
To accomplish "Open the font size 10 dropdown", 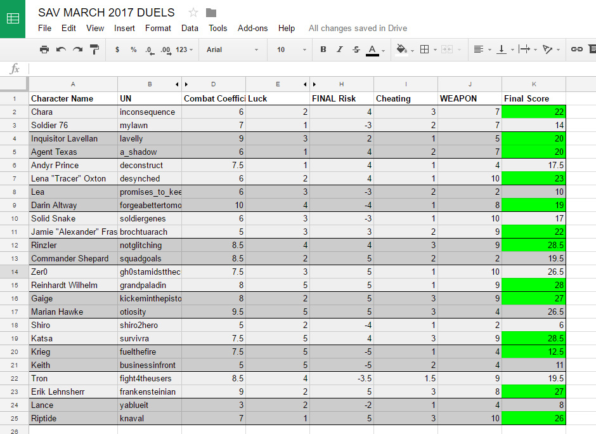I will (292, 49).
